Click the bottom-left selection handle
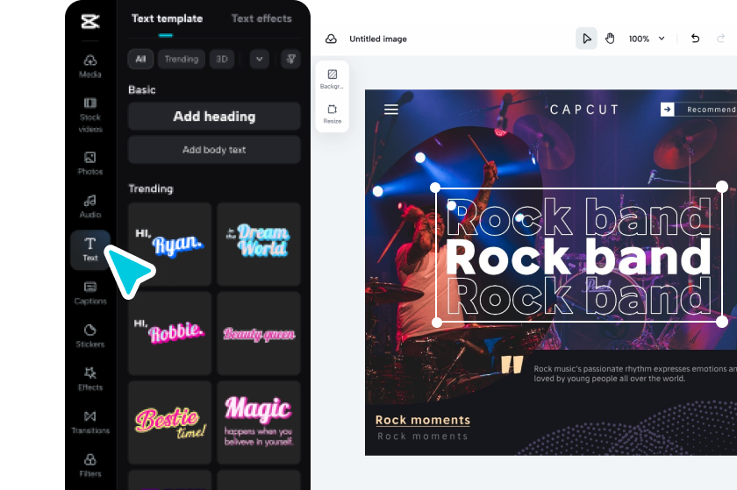The height and width of the screenshot is (490, 737). coord(437,323)
